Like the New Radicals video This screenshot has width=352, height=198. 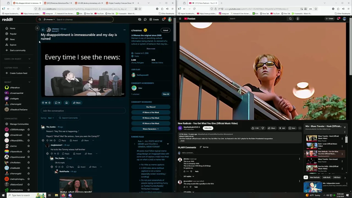pyautogui.click(x=255, y=128)
